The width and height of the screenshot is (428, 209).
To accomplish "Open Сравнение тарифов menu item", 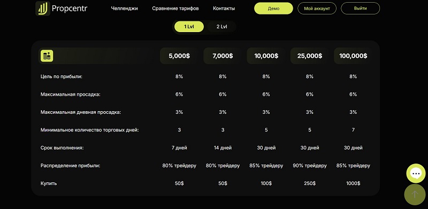I will 175,9.
